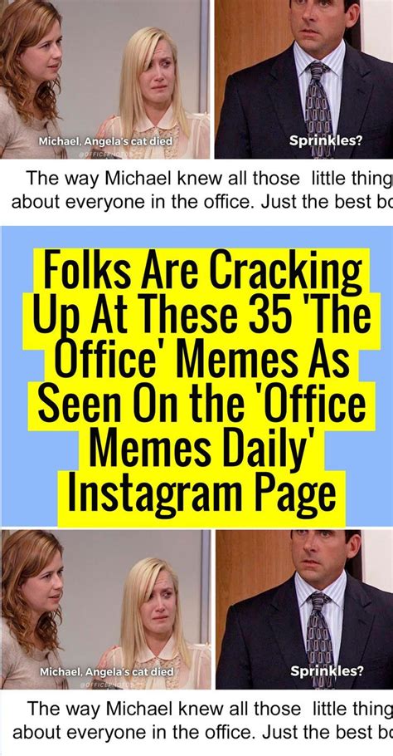Click top 'Michael, Angela's cat died' subtitle
393x756 pixels.
[x=104, y=141]
